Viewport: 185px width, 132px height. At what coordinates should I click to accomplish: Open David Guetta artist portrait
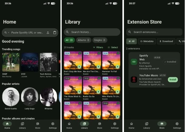click(x=11, y=97)
